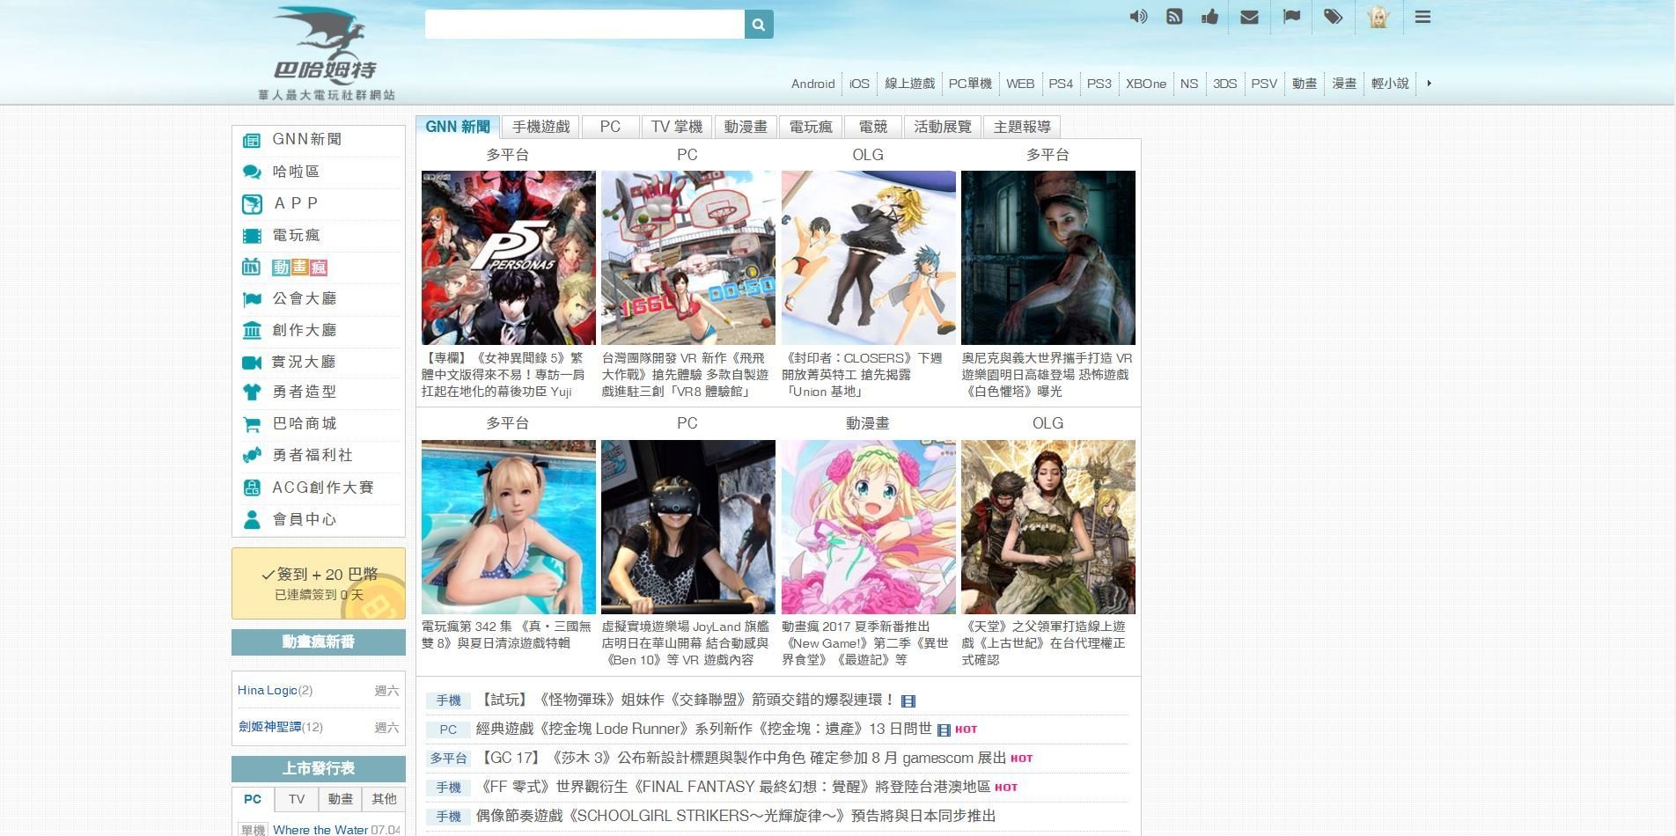The image size is (1676, 836).
Task: Click video icon beside 怪物彈珠 headline
Action: (908, 701)
